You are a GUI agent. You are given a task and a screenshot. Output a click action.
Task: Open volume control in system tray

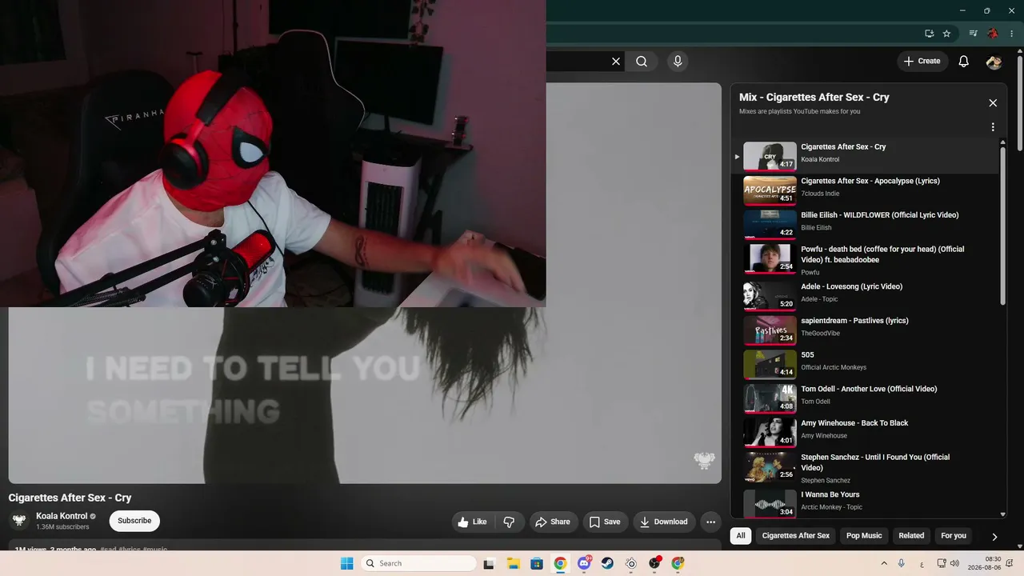point(954,563)
